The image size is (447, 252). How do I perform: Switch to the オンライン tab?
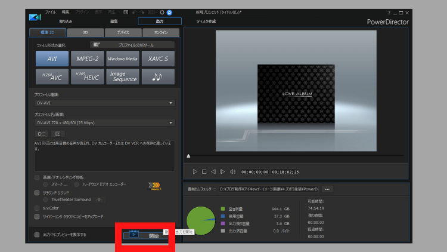tap(160, 32)
